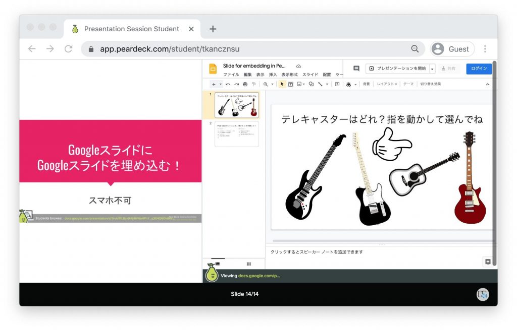This screenshot has width=517, height=330.
Task: Select the cursor arrow tool
Action: pyautogui.click(x=282, y=84)
